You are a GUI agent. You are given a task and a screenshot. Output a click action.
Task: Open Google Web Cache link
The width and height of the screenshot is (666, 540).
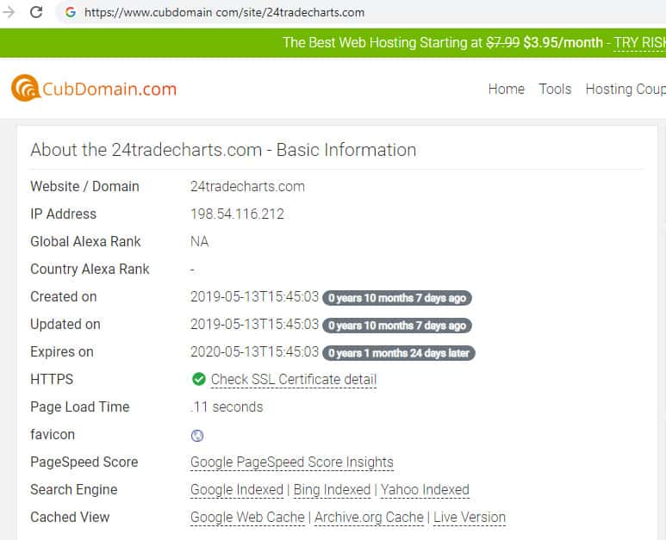pyautogui.click(x=247, y=517)
